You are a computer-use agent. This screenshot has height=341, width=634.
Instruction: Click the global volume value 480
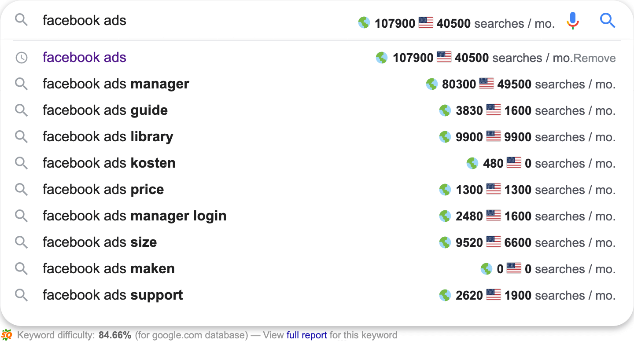coord(493,164)
